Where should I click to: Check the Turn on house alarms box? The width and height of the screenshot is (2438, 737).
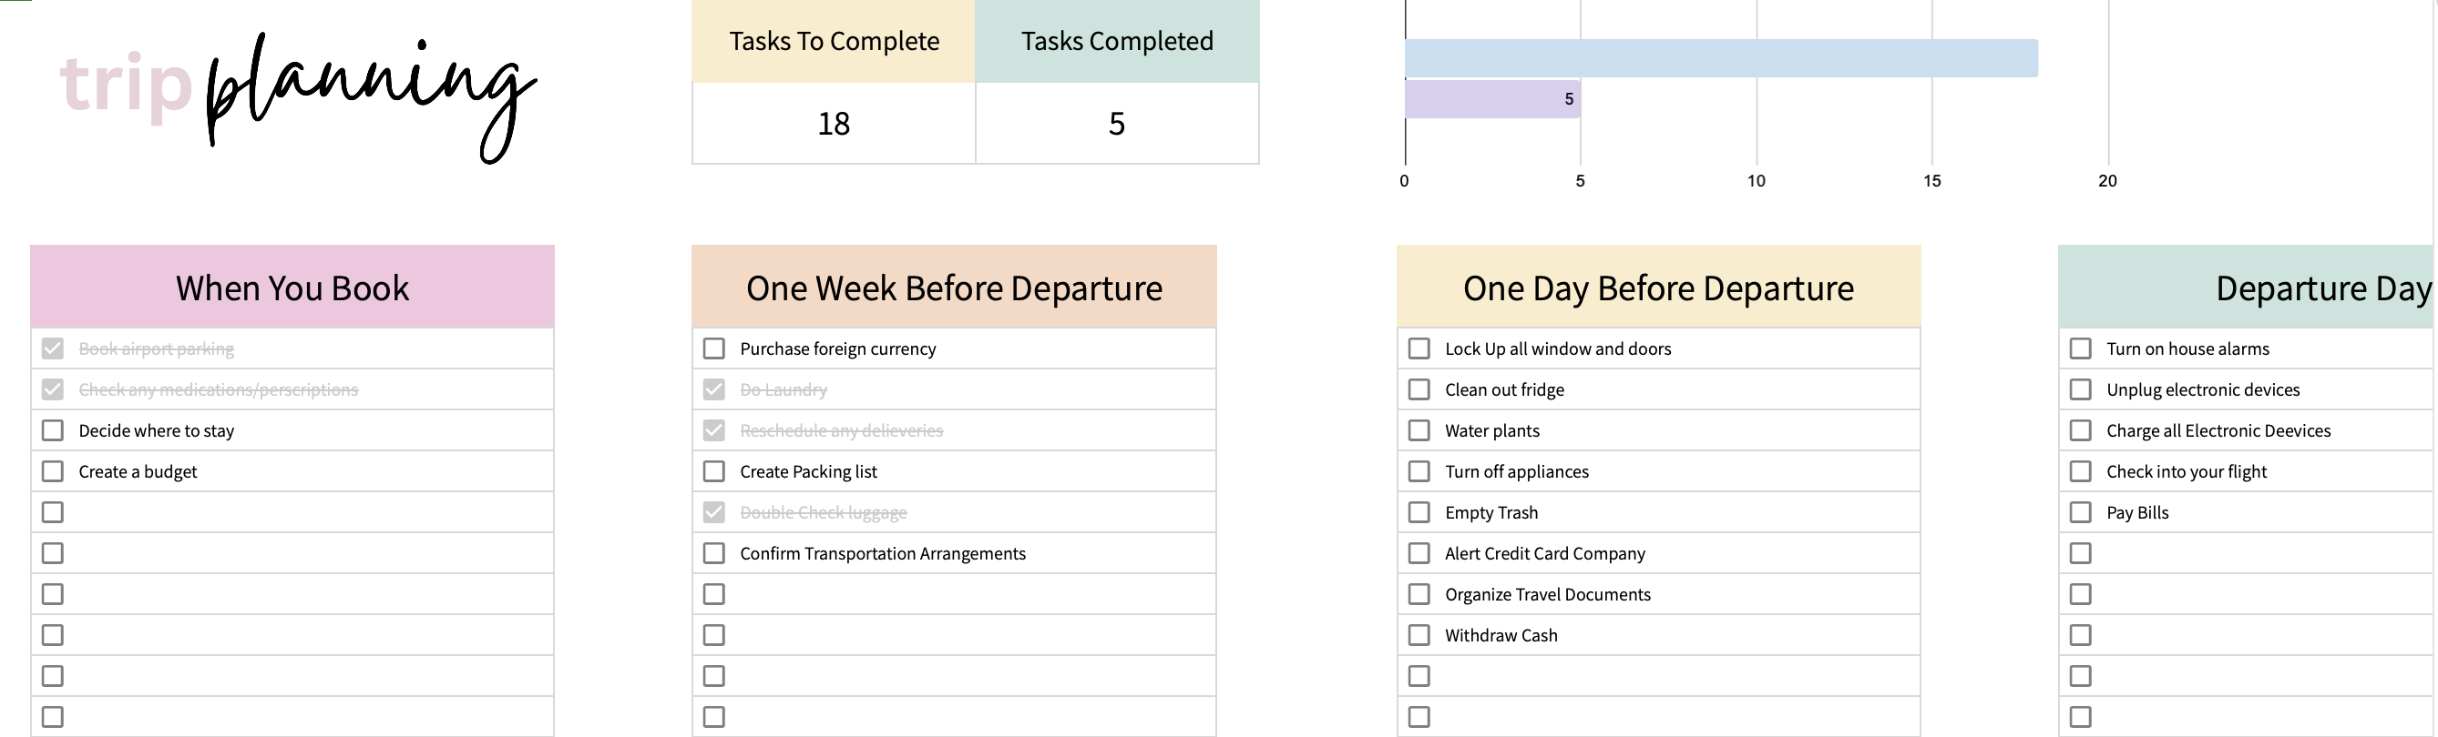click(x=2081, y=348)
